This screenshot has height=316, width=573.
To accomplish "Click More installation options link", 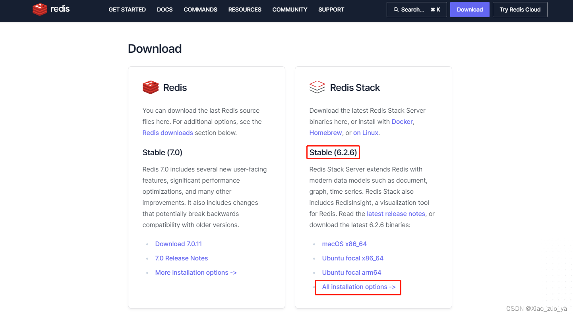I will pyautogui.click(x=196, y=272).
